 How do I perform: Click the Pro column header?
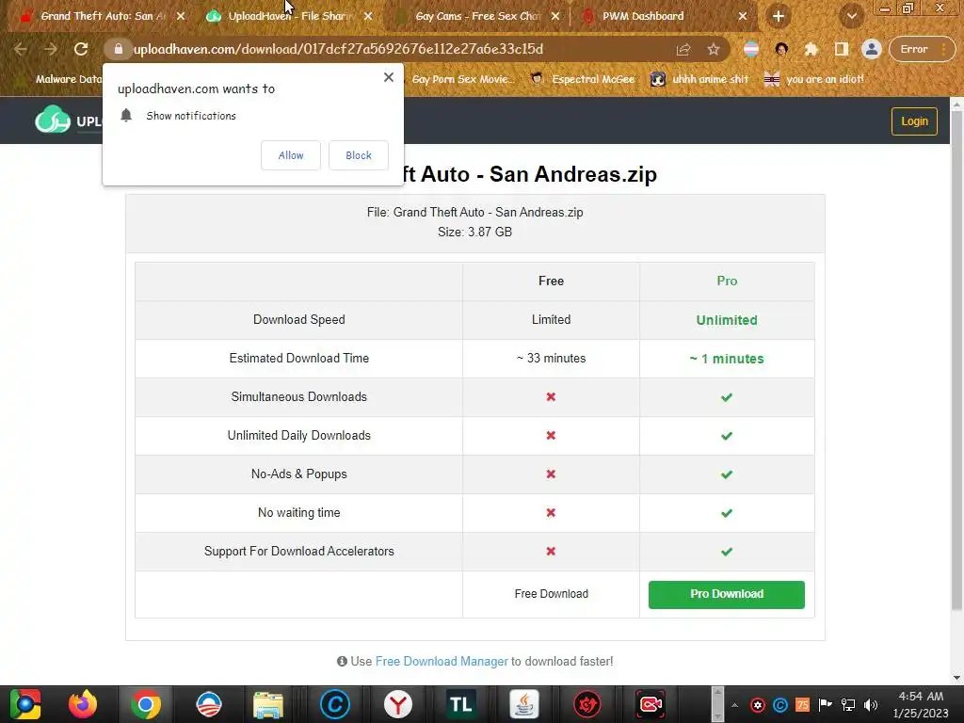(726, 281)
